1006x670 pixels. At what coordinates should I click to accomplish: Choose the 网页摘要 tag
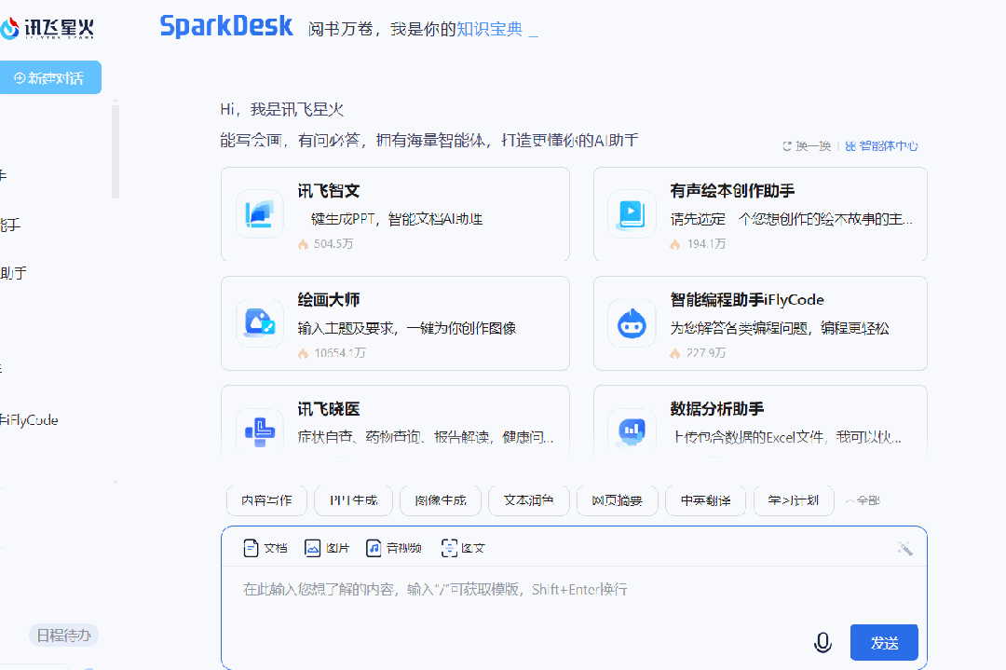(618, 500)
